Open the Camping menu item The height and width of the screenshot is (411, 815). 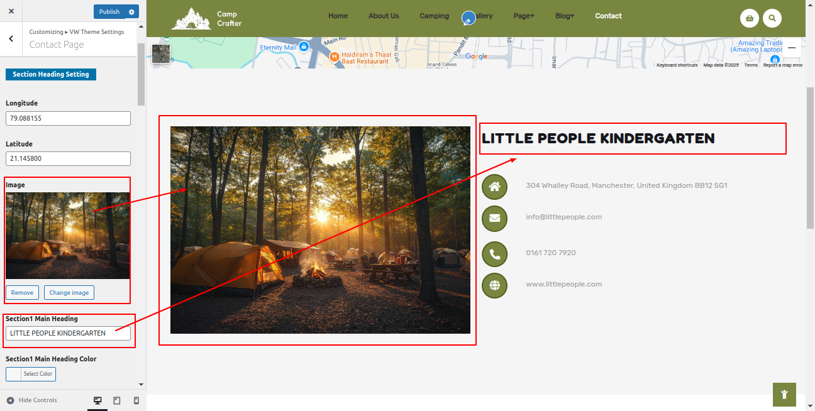(x=434, y=16)
